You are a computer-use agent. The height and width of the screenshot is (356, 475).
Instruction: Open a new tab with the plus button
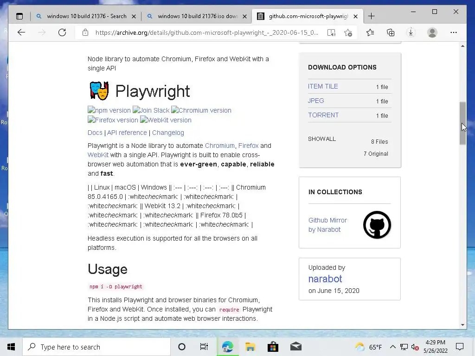coord(371,16)
